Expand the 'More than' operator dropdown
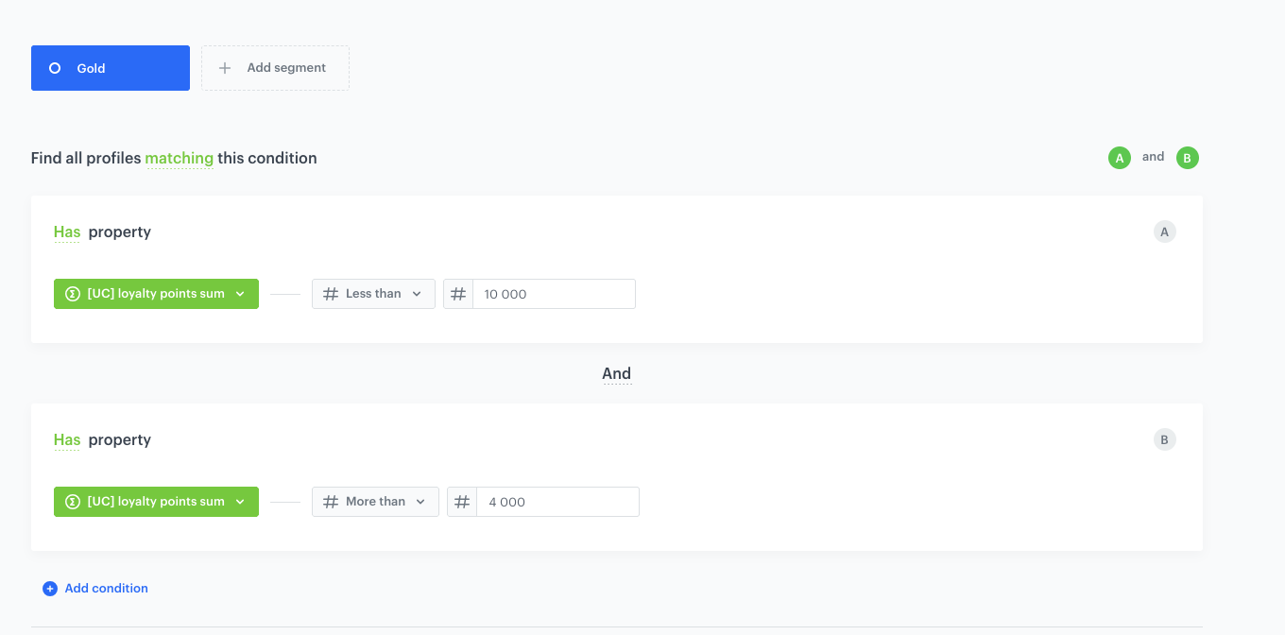The width and height of the screenshot is (1285, 635). pos(375,502)
